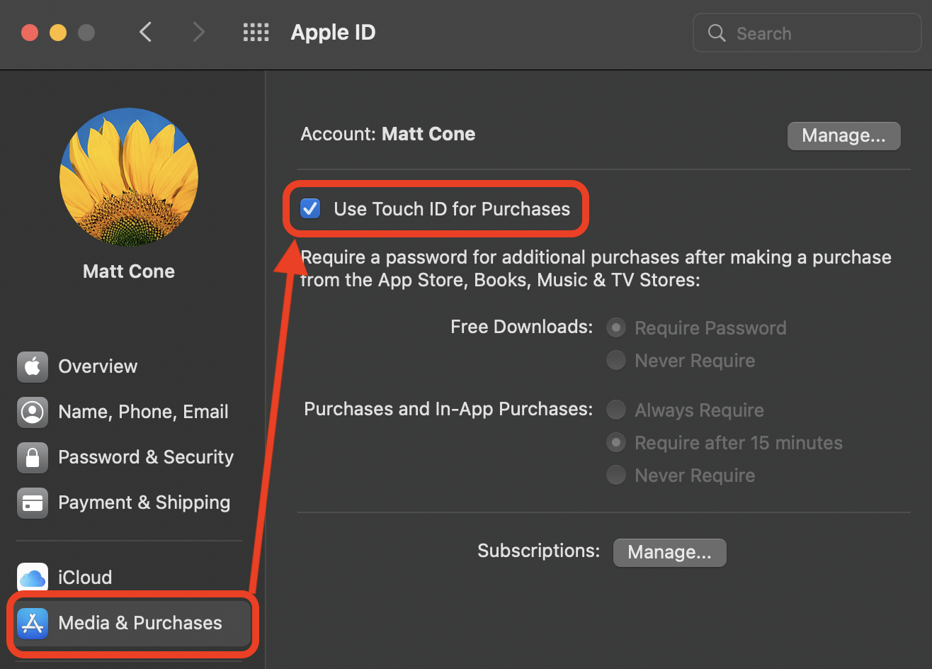This screenshot has width=932, height=669.
Task: Click Matt Cone's sunflower profile picture
Action: 128,177
